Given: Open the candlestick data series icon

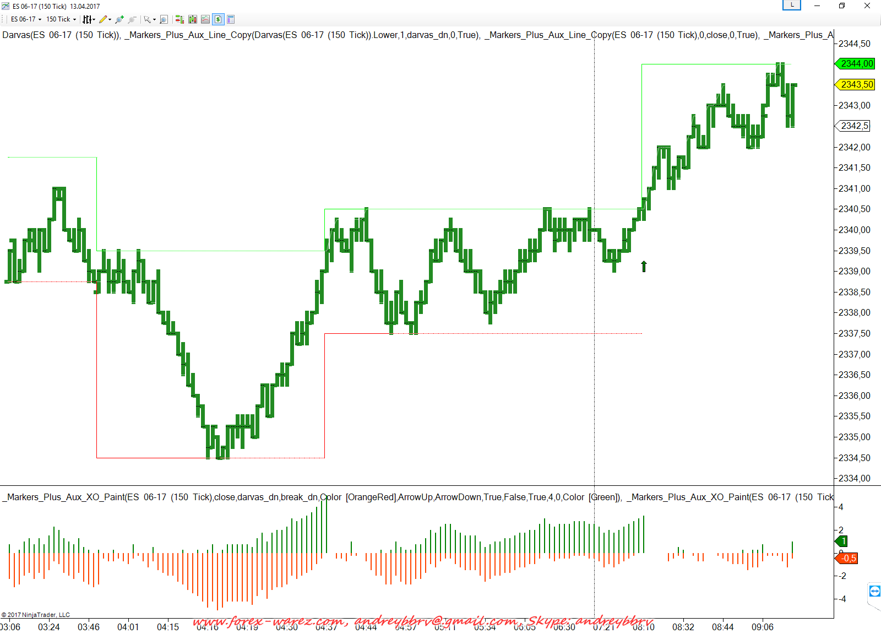Looking at the screenshot, I should tap(192, 19).
